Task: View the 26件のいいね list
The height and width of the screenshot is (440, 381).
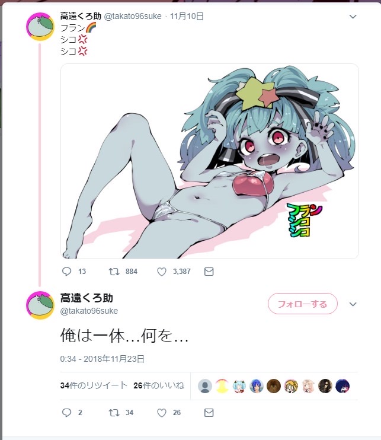Action: (x=159, y=385)
